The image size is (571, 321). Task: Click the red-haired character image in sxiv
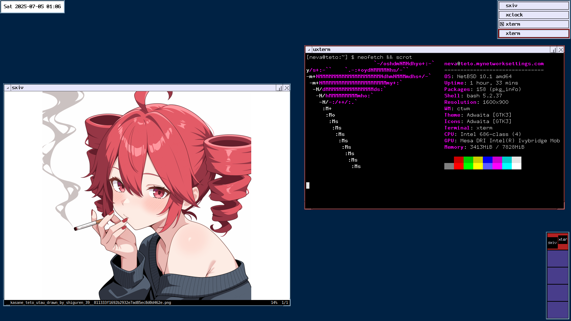click(x=147, y=195)
